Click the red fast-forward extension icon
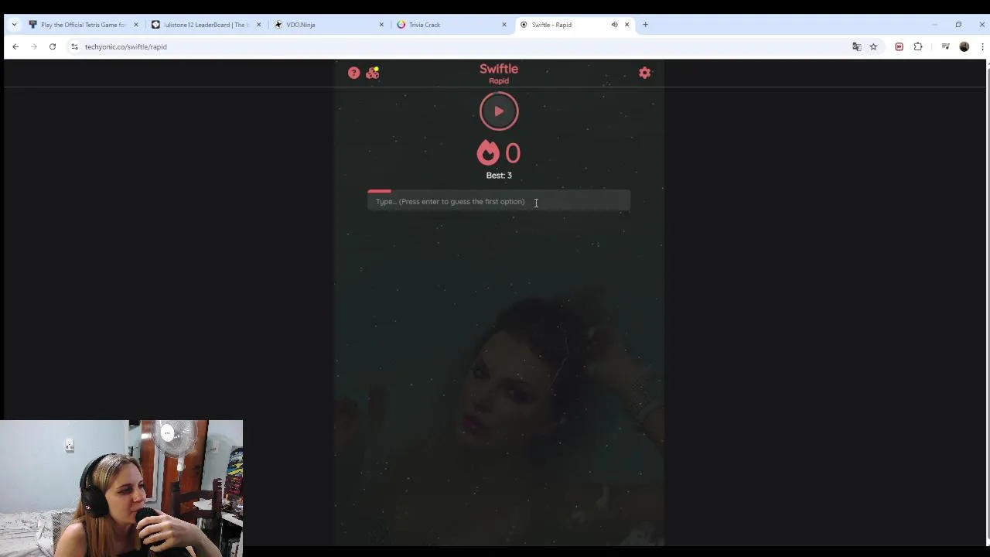This screenshot has width=990, height=557. 899,46
